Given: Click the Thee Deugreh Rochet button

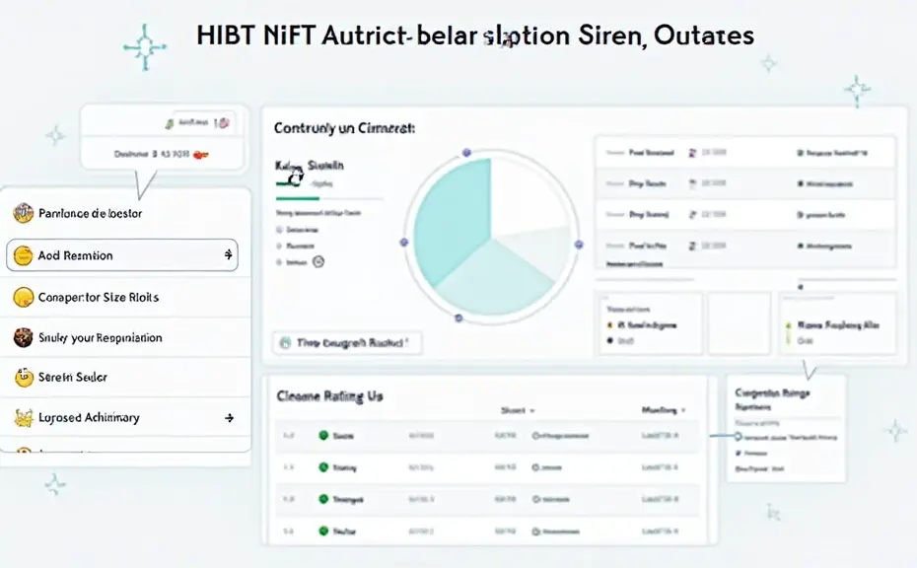Looking at the screenshot, I should click(346, 343).
